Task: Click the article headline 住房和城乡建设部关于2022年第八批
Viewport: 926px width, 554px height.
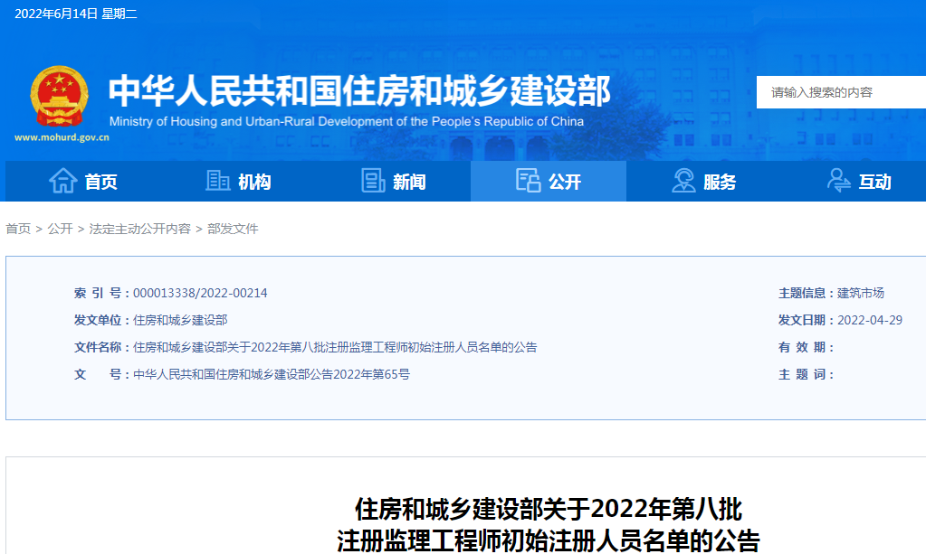Action: [548, 509]
